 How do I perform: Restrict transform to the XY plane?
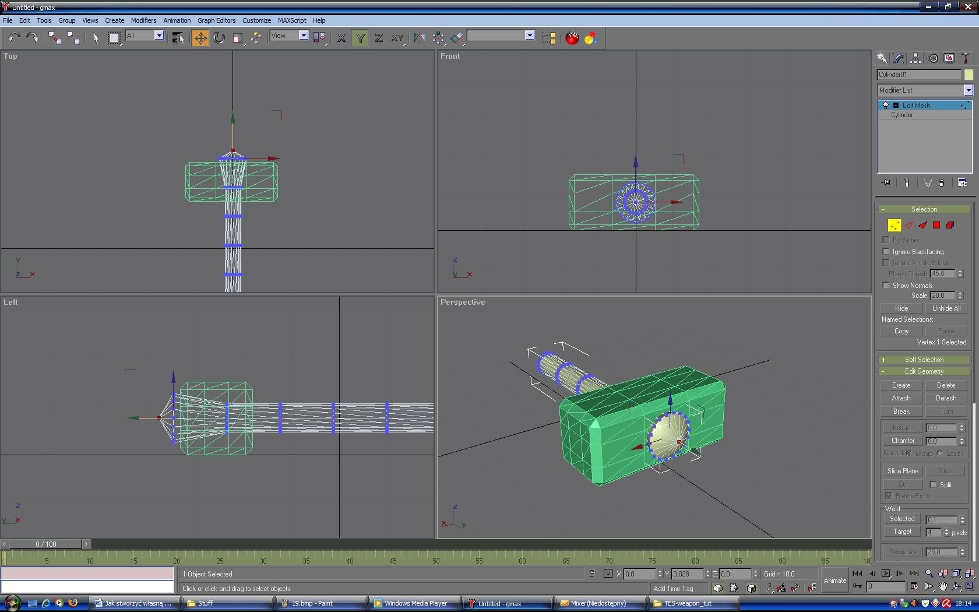click(x=397, y=38)
